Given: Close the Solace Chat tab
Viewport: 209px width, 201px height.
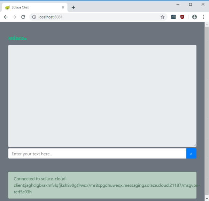Looking at the screenshot, I should (x=63, y=7).
